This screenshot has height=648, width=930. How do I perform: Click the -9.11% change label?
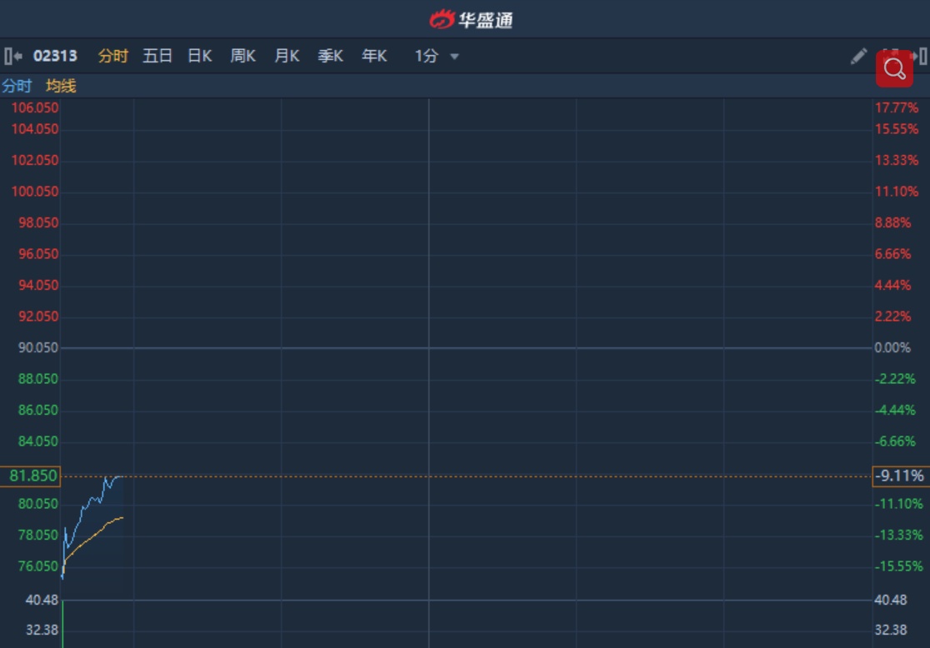click(901, 476)
